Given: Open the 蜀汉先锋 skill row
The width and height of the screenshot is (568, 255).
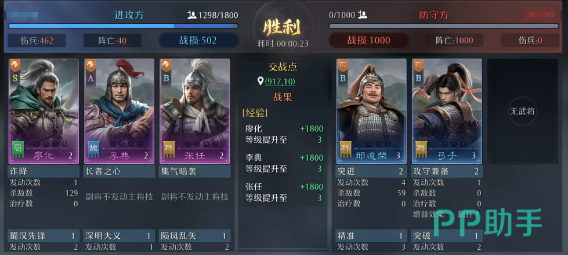Looking at the screenshot, I should (x=44, y=236).
